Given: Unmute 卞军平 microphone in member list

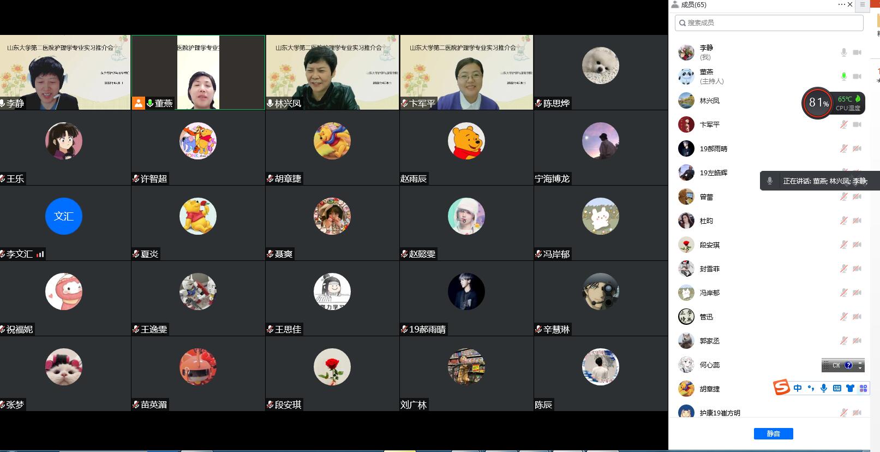Looking at the screenshot, I should (x=843, y=124).
